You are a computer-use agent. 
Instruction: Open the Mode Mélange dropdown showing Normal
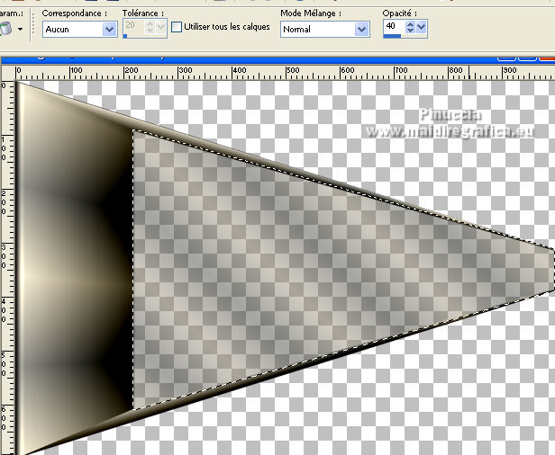tap(325, 30)
